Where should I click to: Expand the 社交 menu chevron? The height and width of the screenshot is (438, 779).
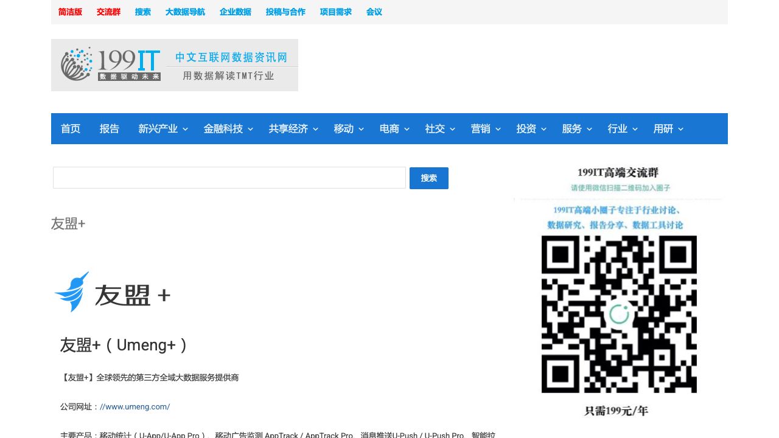click(453, 129)
